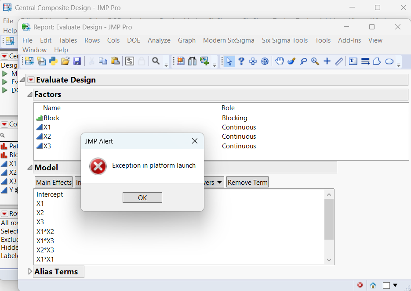Click Model list scroll up arrow
The width and height of the screenshot is (411, 291).
329,195
